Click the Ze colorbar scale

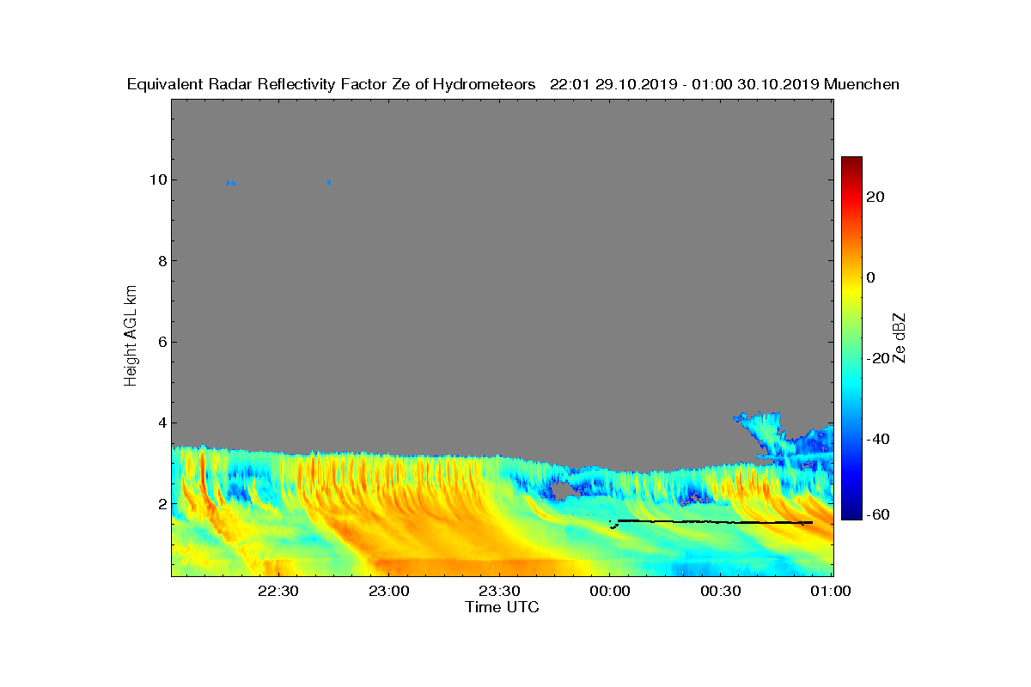[x=851, y=338]
